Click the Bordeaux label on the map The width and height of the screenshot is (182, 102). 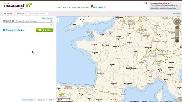pyautogui.click(x=101, y=73)
